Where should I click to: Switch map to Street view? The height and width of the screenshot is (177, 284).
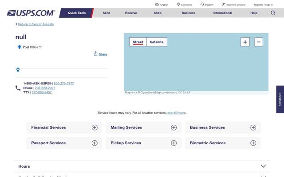click(138, 42)
